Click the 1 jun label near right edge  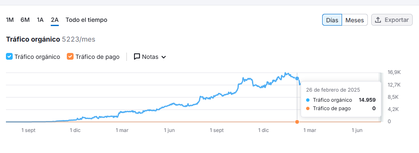[x=357, y=130]
